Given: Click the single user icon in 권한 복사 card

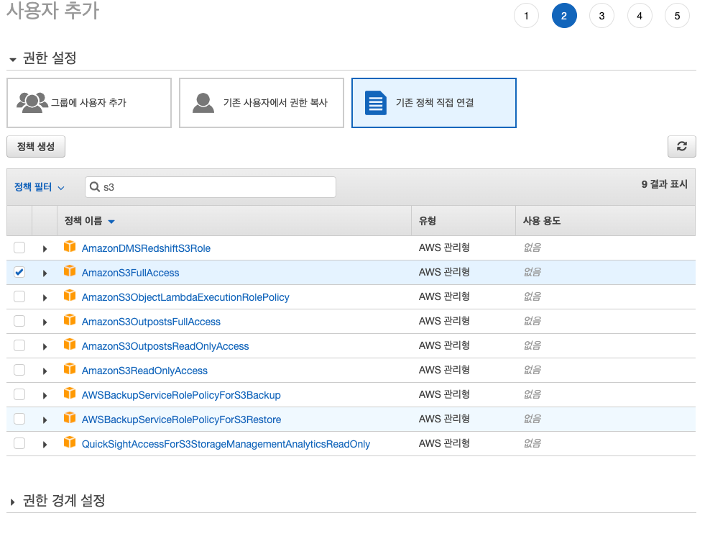Looking at the screenshot, I should (x=203, y=103).
